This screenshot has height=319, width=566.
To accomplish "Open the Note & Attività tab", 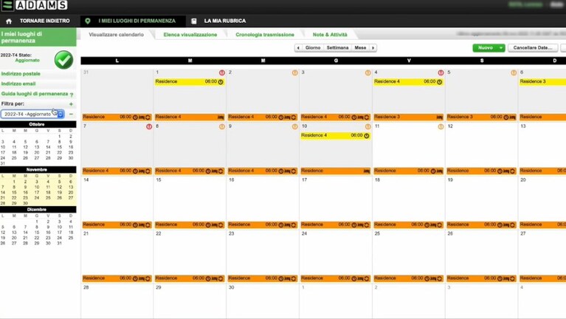I will click(x=330, y=35).
